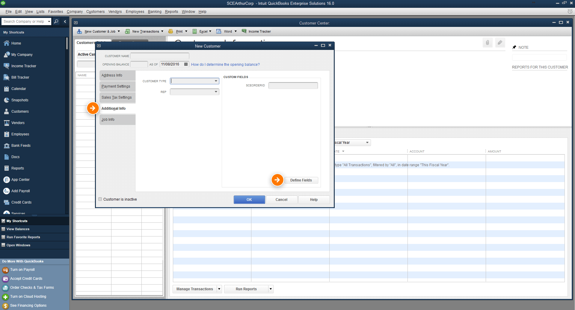Click the search magnifier icon
Screen dimensions: 575x310
tap(56, 22)
